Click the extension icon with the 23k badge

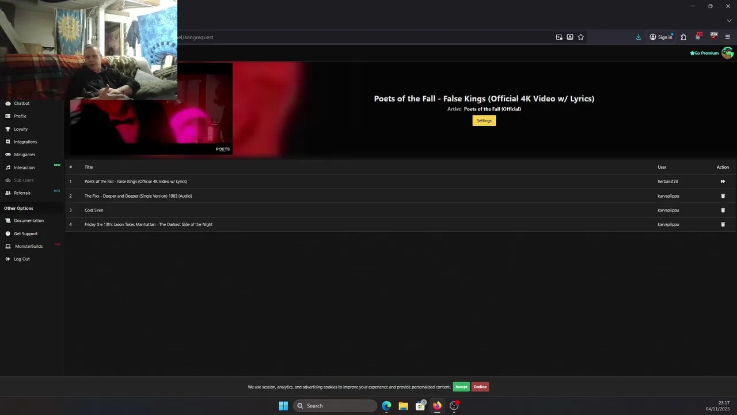(x=713, y=36)
